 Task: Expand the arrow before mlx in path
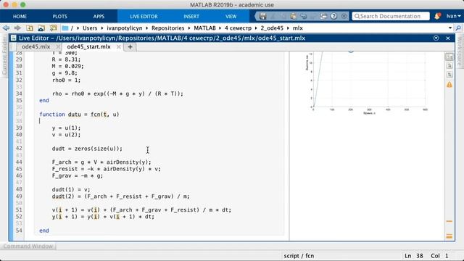tap(288, 28)
